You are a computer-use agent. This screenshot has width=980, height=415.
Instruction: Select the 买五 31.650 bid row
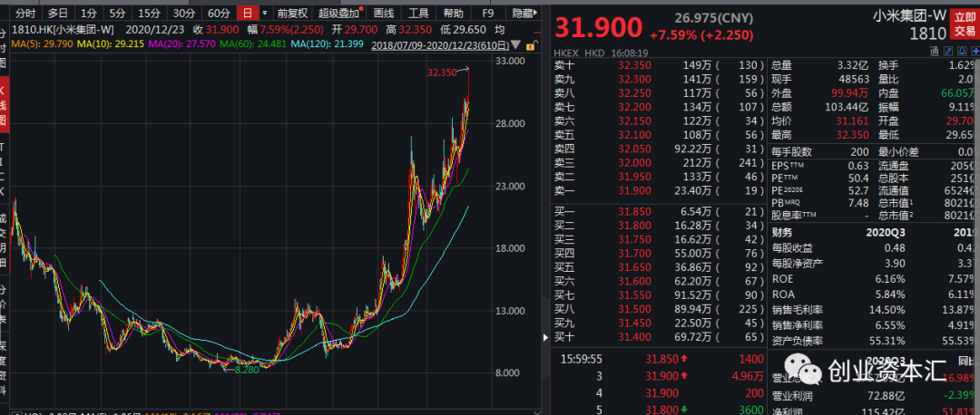point(660,267)
